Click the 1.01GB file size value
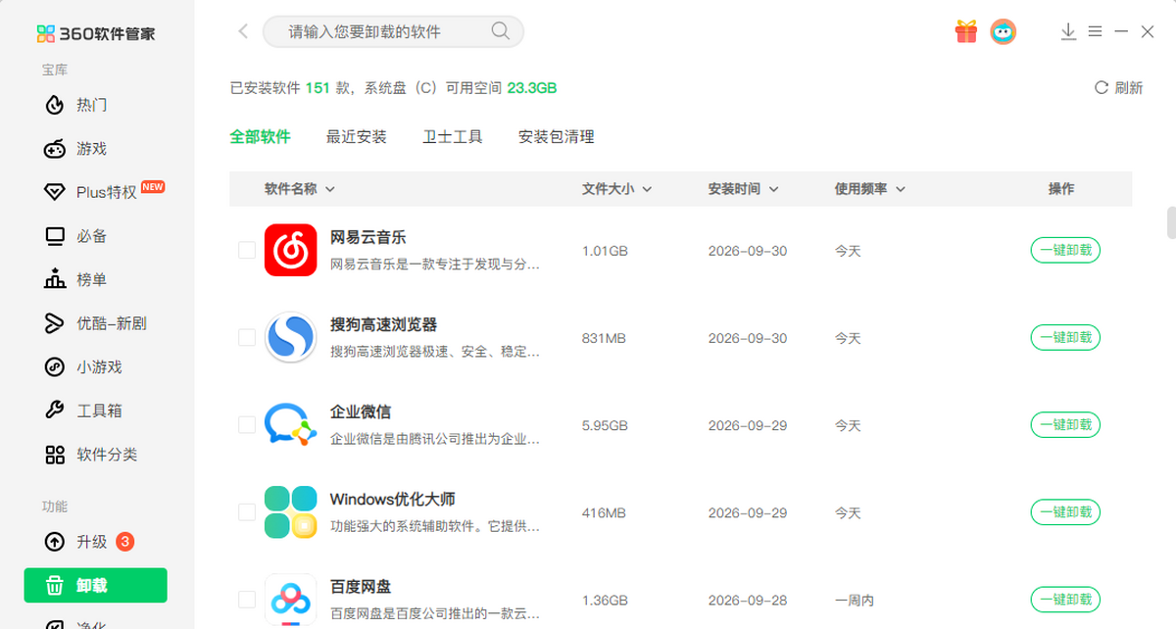1176x629 pixels. coord(605,251)
